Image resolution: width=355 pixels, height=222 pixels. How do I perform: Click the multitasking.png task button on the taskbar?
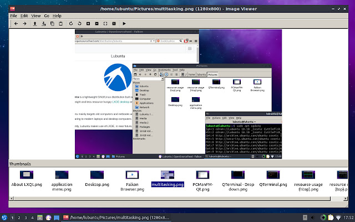click(116, 218)
